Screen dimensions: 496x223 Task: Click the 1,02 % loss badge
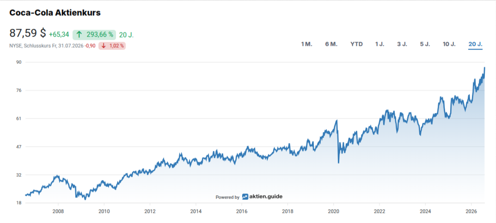click(x=112, y=46)
